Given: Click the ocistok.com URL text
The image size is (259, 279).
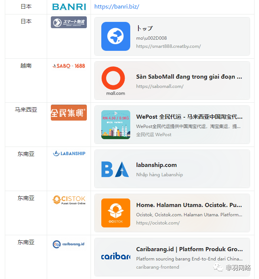Looking at the screenshot, I should (158, 223).
